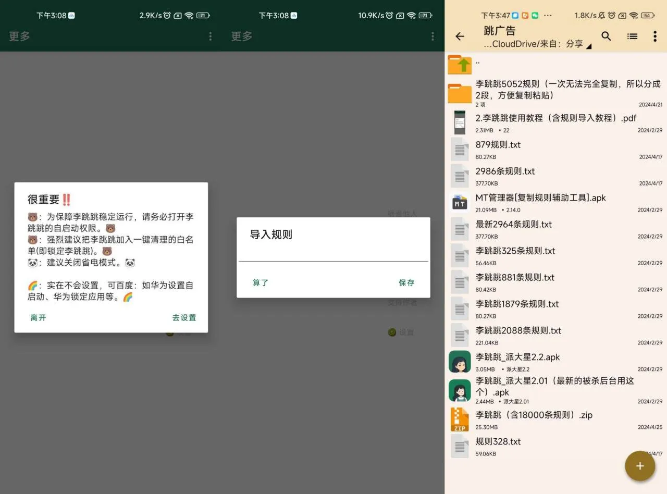Tap 离开 to dismiss the warning dialog

38,317
